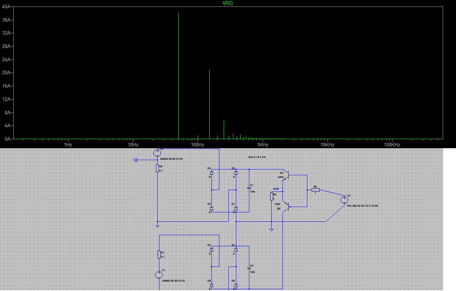This screenshot has height=291, width=456.
Task: Click the ground symbol below R3
Action: [271, 229]
